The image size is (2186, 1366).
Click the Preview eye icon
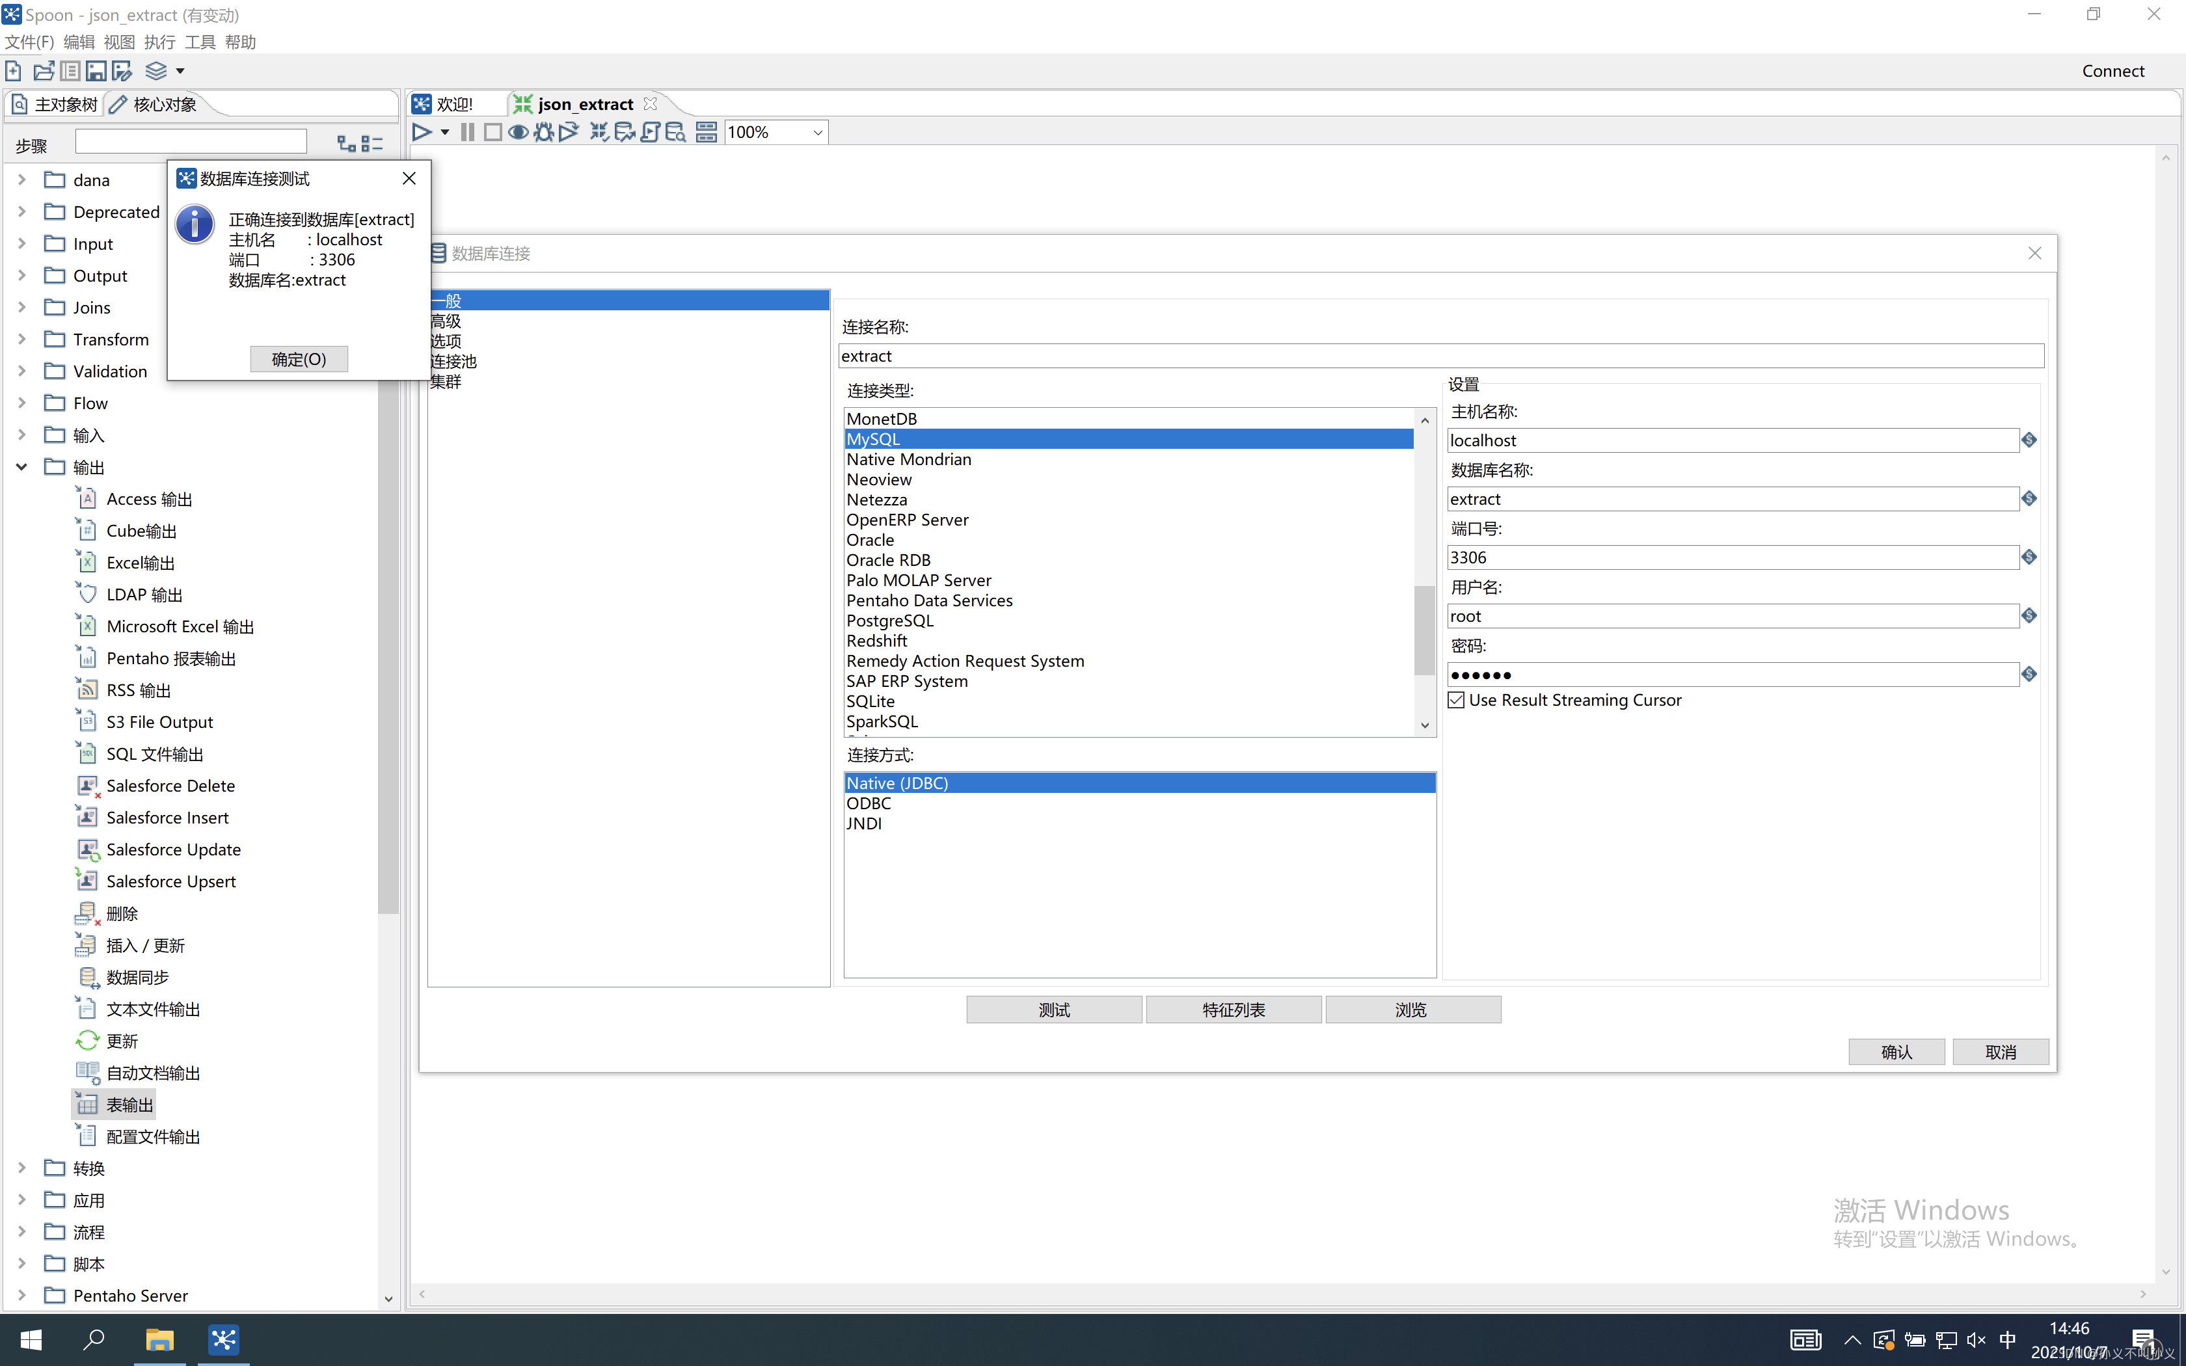point(518,133)
